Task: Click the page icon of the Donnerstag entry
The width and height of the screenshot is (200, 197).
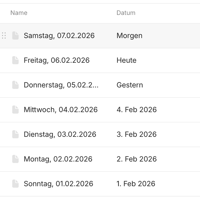Action: pyautogui.click(x=15, y=85)
